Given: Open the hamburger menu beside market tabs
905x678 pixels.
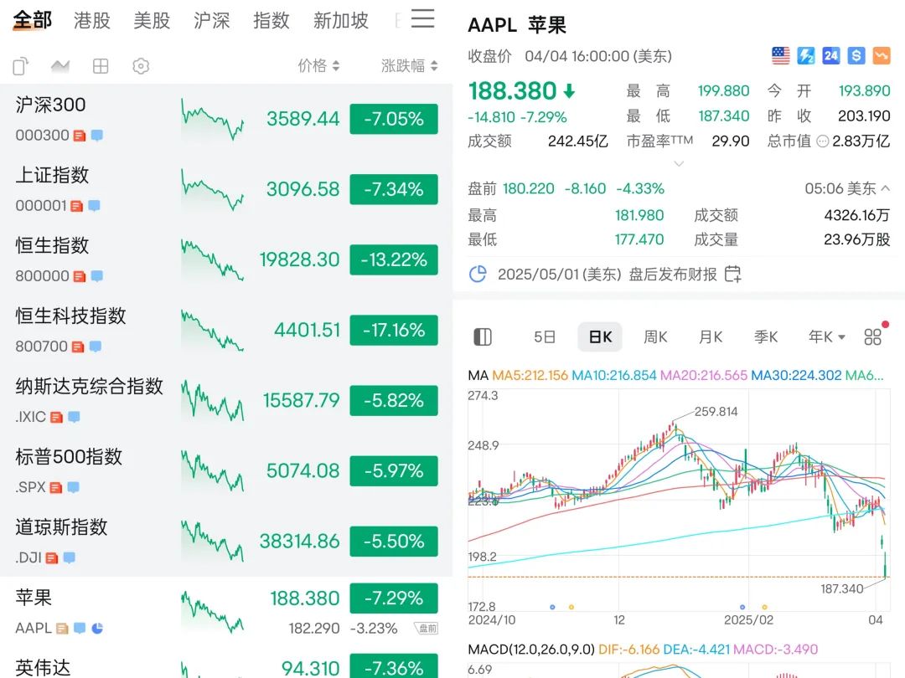Looking at the screenshot, I should [423, 19].
